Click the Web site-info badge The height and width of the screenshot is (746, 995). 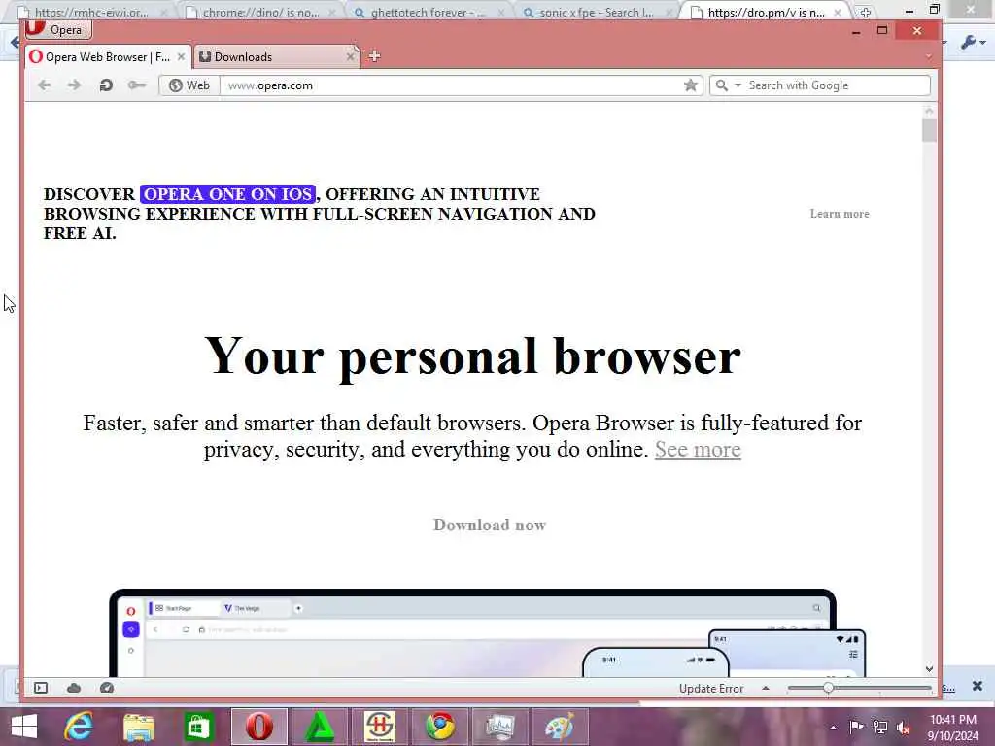[189, 85]
